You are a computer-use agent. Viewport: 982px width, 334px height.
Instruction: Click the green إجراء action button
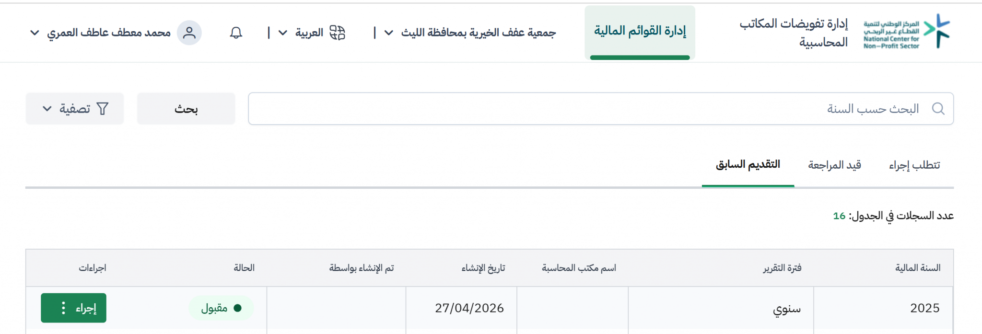[73, 308]
